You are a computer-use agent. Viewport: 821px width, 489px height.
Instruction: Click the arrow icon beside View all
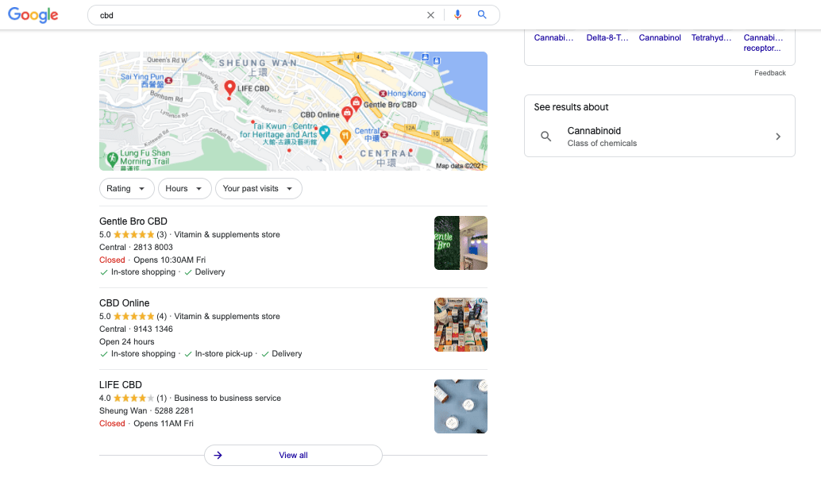click(218, 456)
